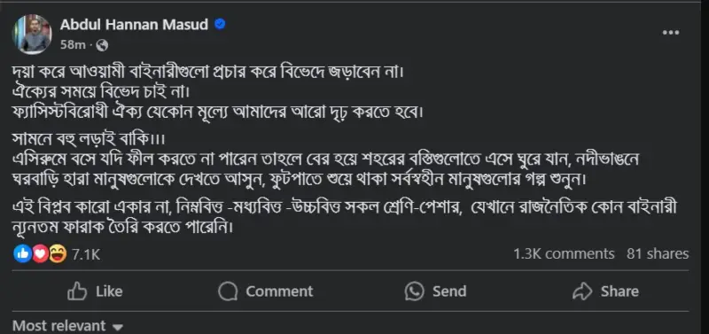Open the post's 58m timestamp
The height and width of the screenshot is (334, 709).
(74, 45)
